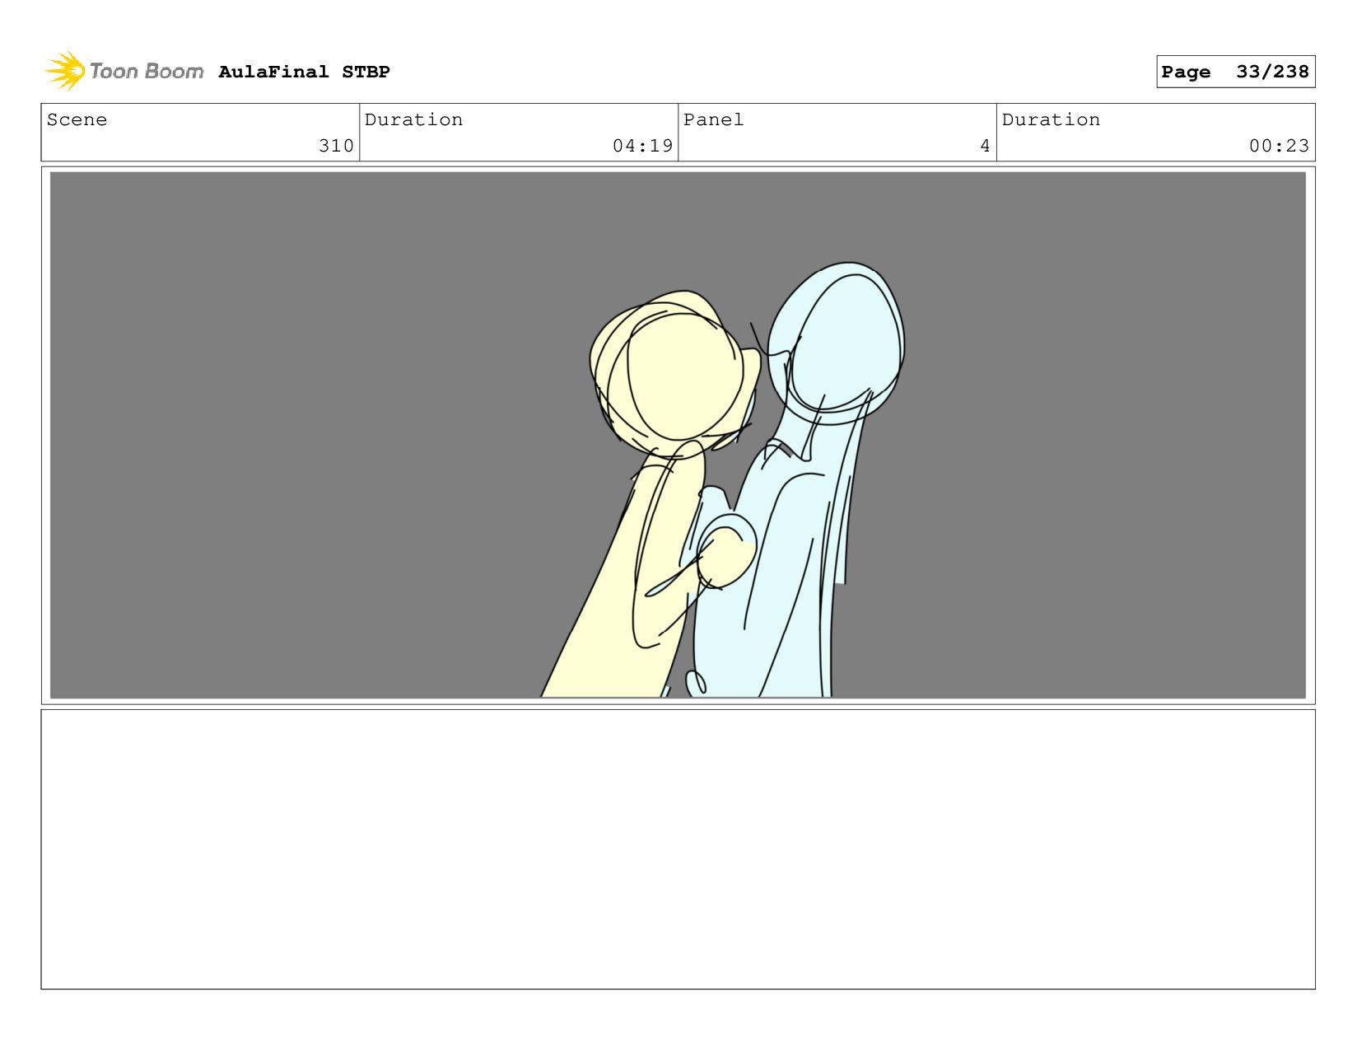Click the scene number 310
The width and height of the screenshot is (1357, 1051).
(x=336, y=146)
